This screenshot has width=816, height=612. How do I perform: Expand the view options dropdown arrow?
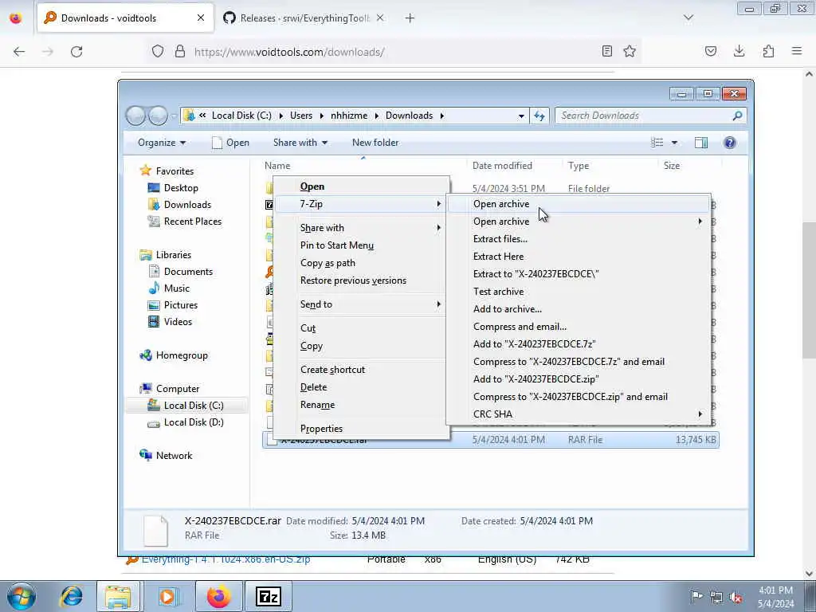(674, 143)
